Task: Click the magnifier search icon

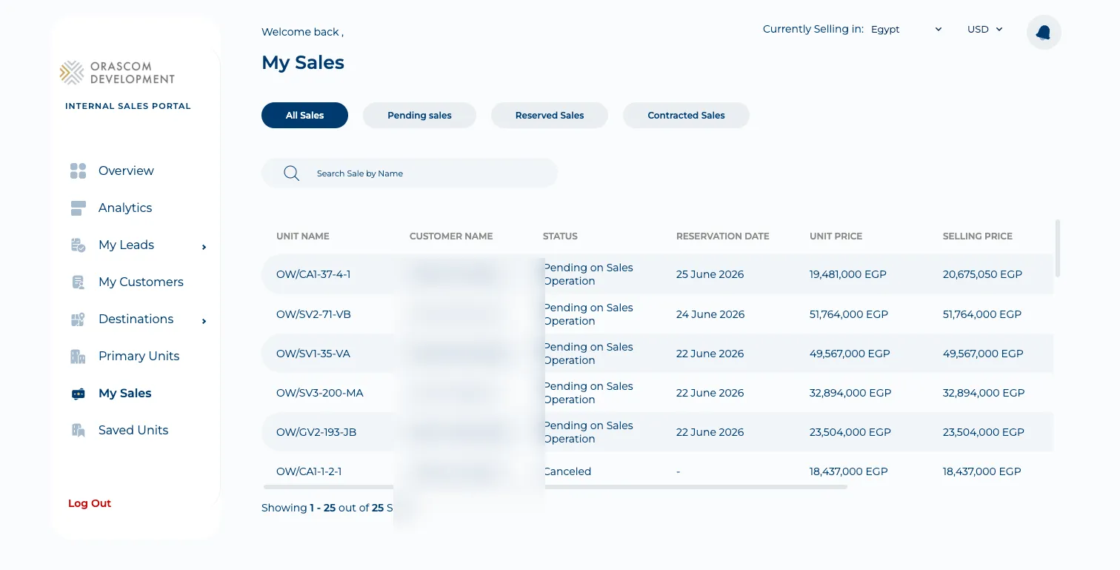Action: pos(292,173)
